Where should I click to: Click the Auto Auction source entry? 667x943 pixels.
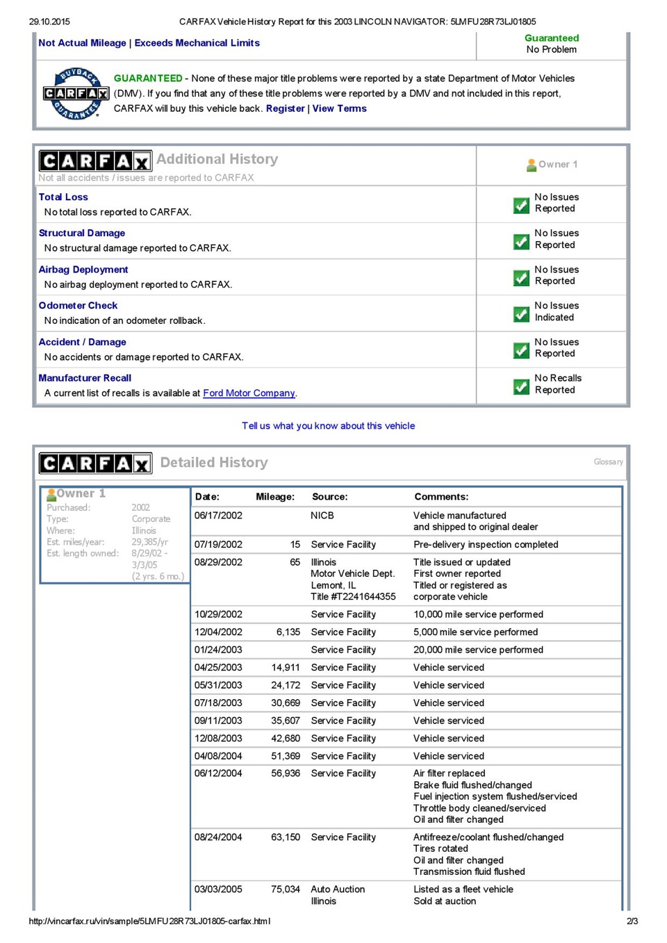pyautogui.click(x=338, y=889)
